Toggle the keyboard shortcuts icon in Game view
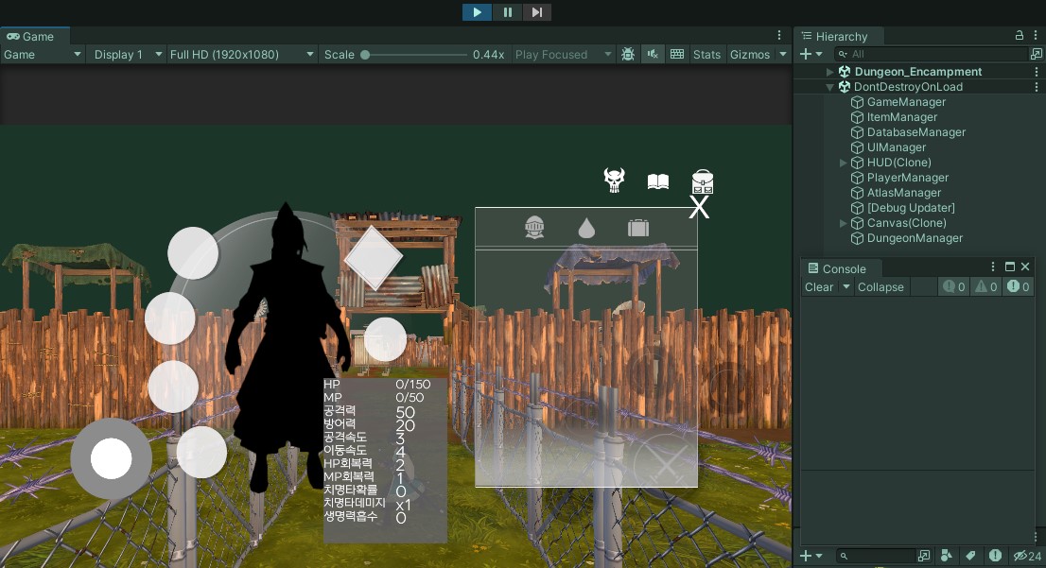The width and height of the screenshot is (1046, 568). 677,55
